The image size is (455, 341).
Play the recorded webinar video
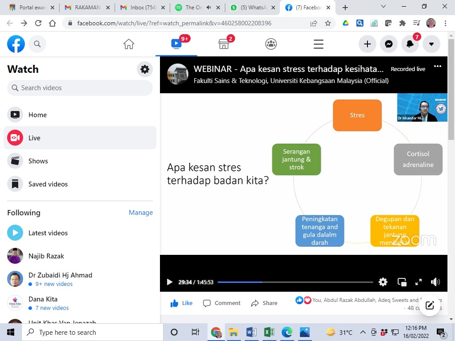click(x=169, y=282)
